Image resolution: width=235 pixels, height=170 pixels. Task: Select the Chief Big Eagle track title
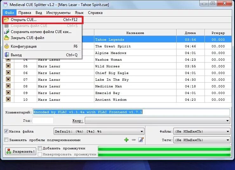112,73
